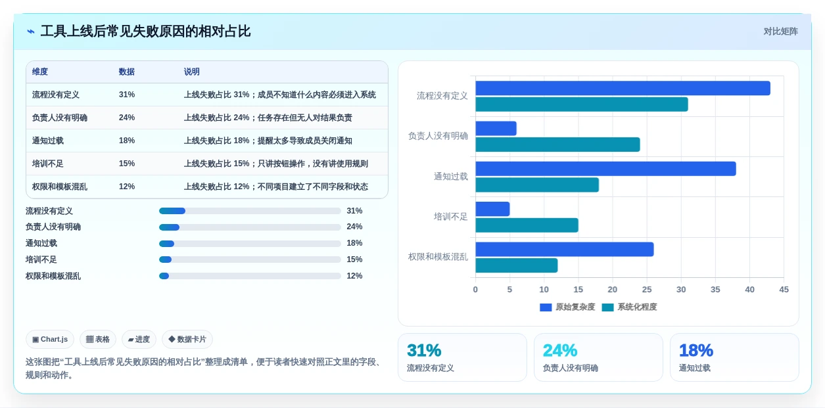This screenshot has height=408, width=825.
Task: Select the 进度 tag chip
Action: [x=139, y=339]
